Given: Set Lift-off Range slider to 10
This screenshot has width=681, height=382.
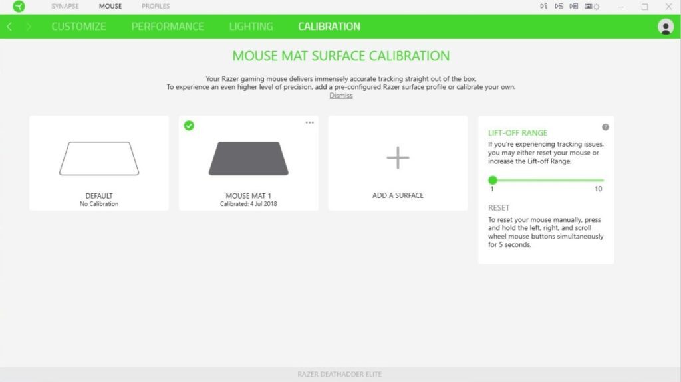Looking at the screenshot, I should point(603,180).
